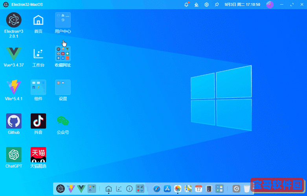The height and width of the screenshot is (196, 307).
Task: Open Maps from the dock
Action: tap(188, 189)
